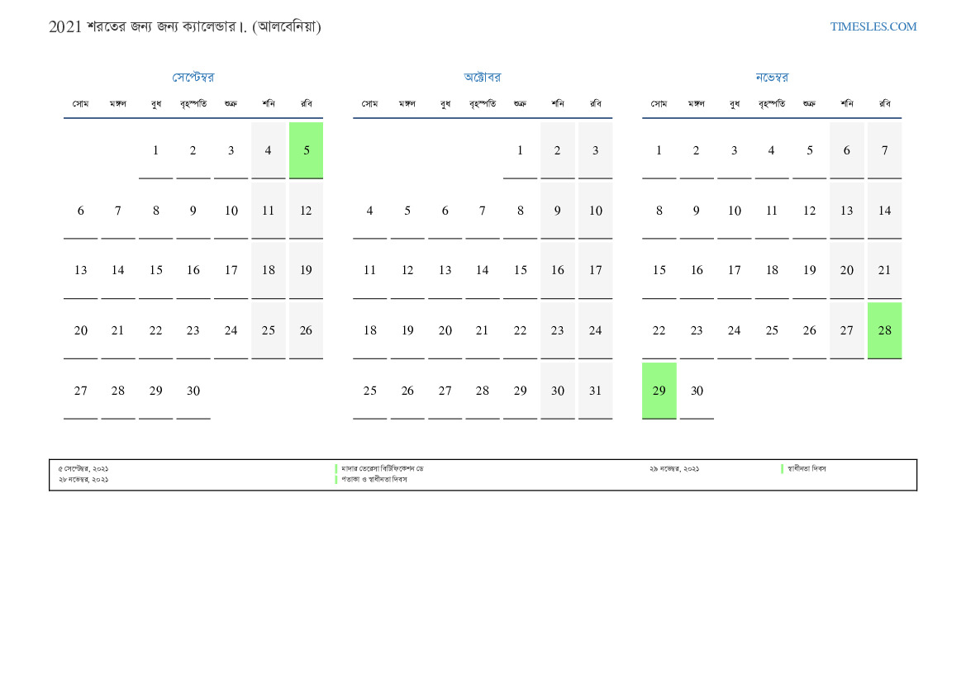The image size is (966, 683).
Task: Click legend entry 'মাদার তেরেসা বিটিফিকেশন ডে'
Action: 383,468
